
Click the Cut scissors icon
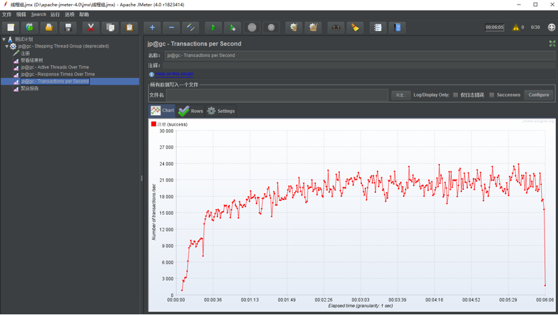click(x=91, y=28)
